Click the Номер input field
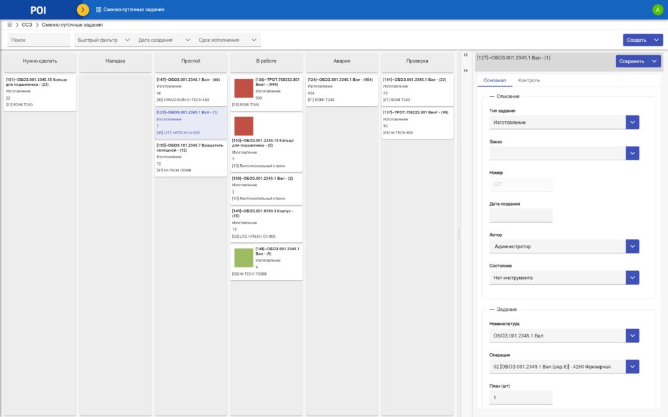The image size is (668, 417). coord(521,184)
